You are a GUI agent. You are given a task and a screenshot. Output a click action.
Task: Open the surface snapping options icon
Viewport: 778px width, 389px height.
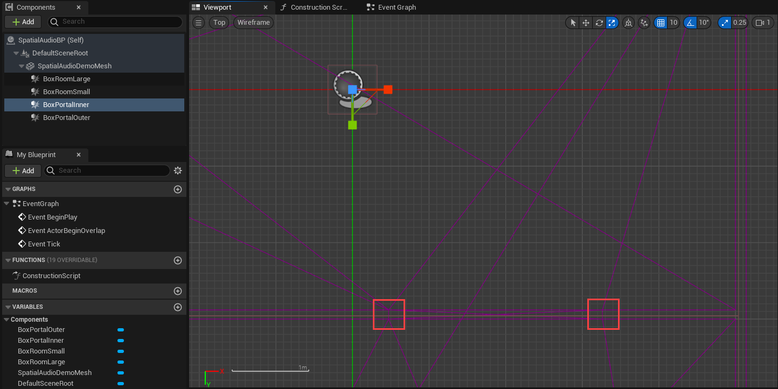coord(644,23)
